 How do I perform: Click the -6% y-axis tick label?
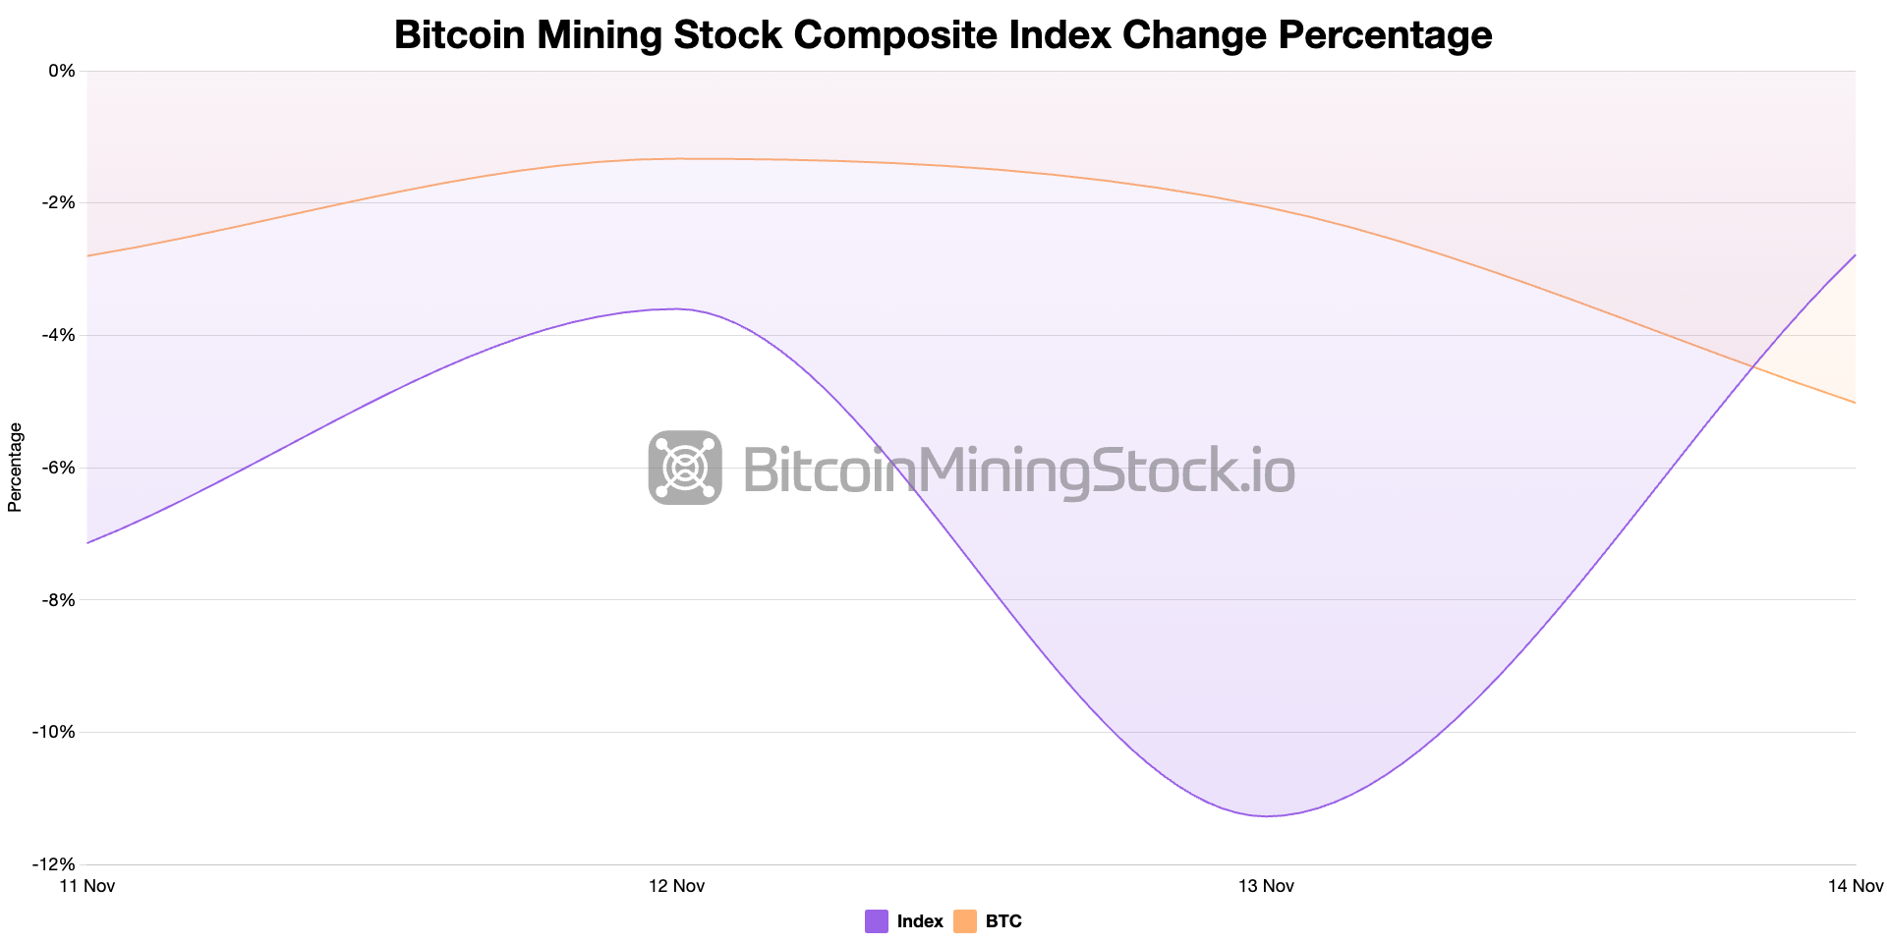point(58,468)
